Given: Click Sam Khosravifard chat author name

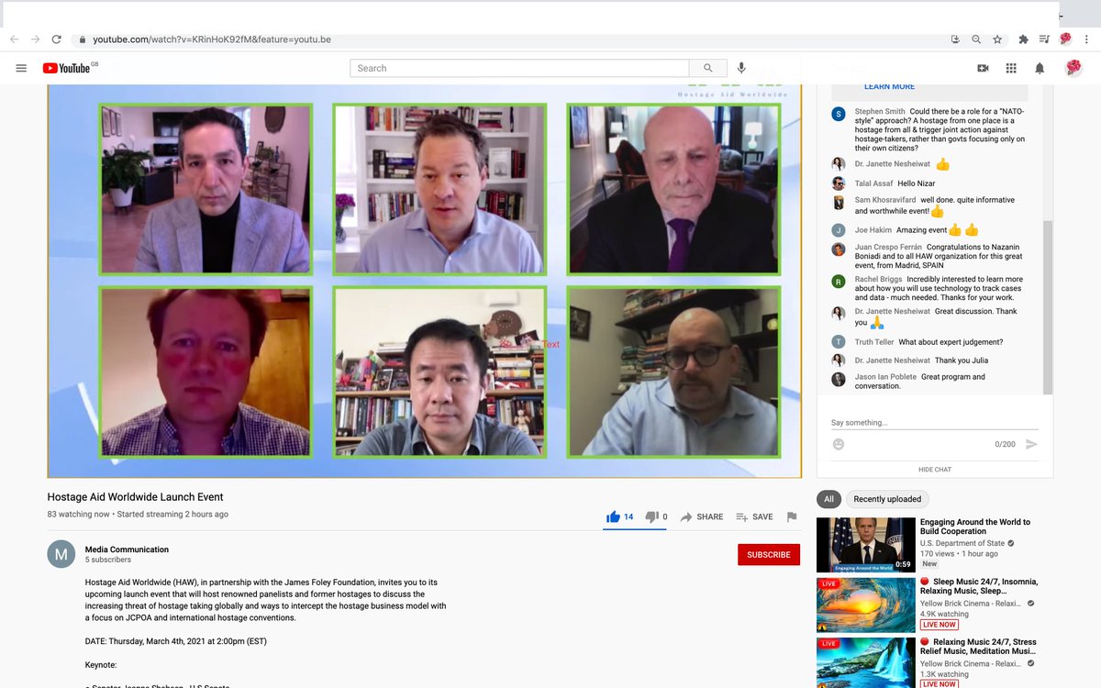Looking at the screenshot, I should pyautogui.click(x=885, y=200).
